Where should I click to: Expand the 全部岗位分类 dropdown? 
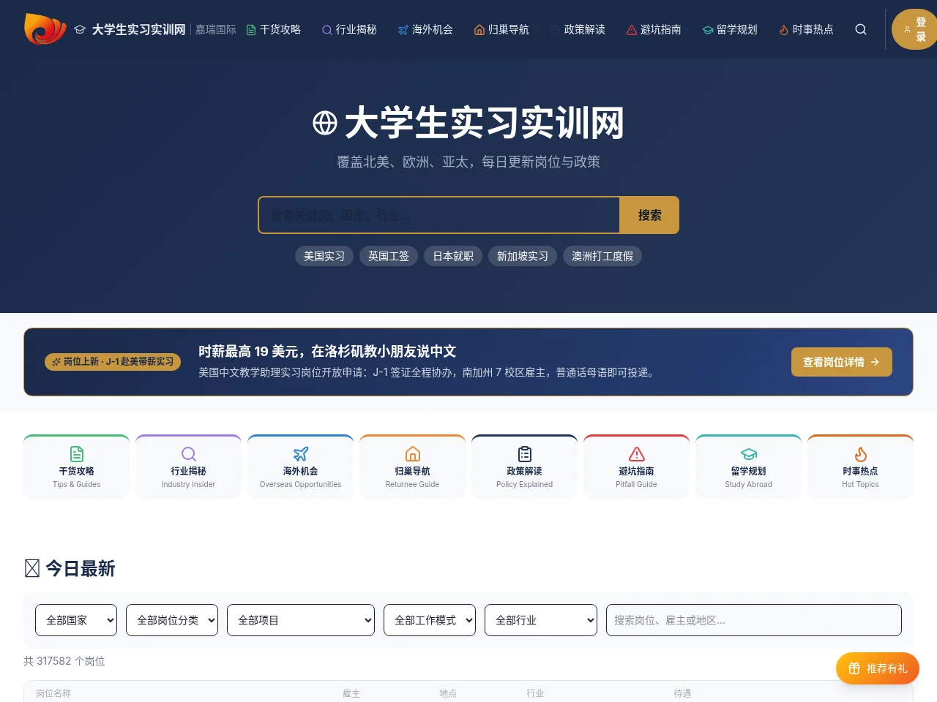click(x=172, y=620)
